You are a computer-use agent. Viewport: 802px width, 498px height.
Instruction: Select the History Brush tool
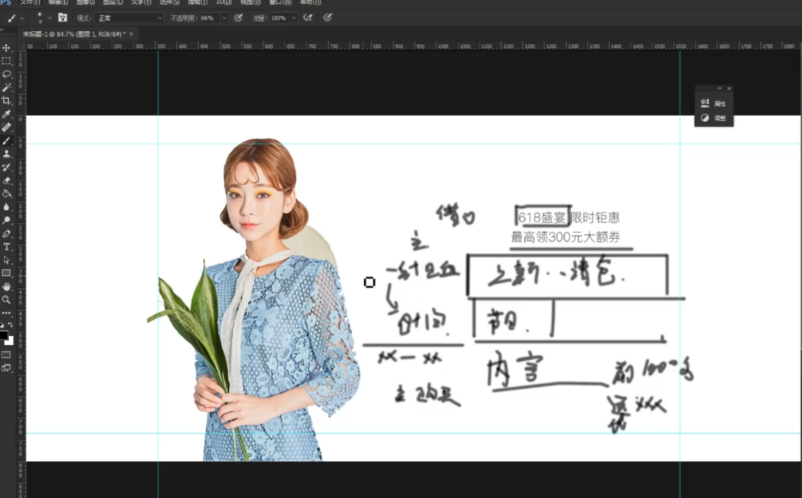tap(7, 167)
